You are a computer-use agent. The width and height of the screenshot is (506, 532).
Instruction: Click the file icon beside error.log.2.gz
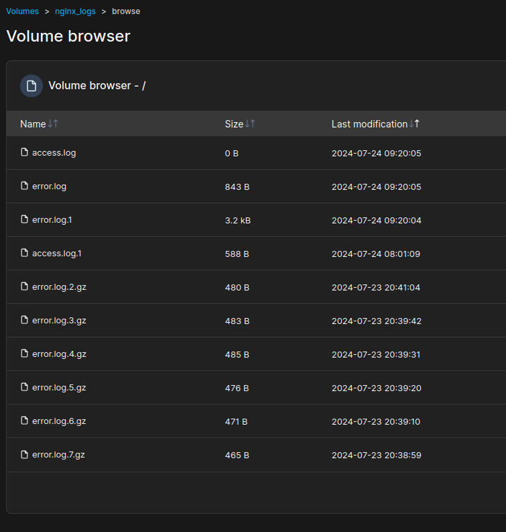25,286
